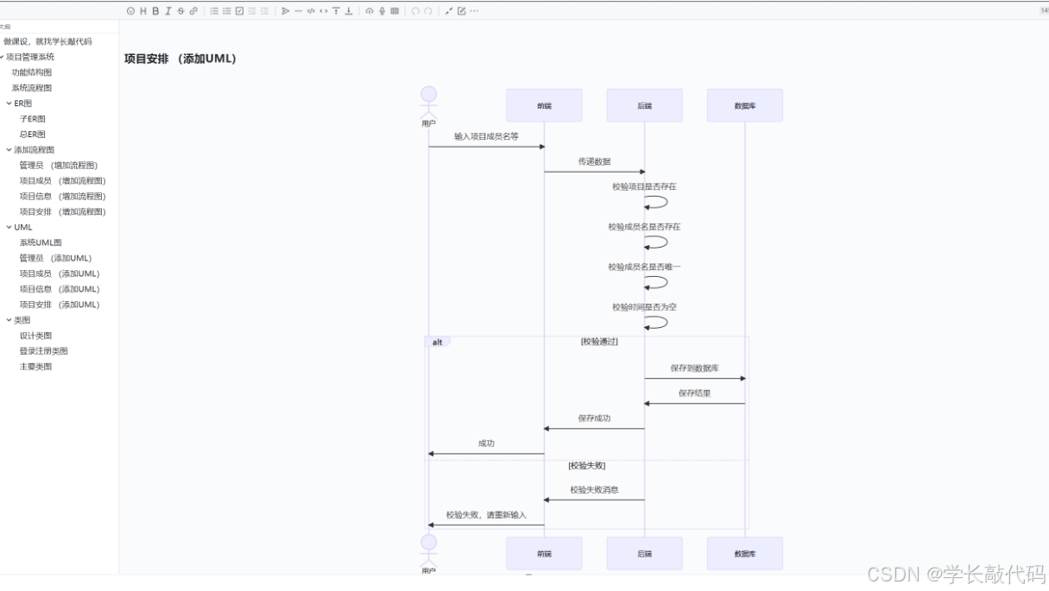The image size is (1049, 591).
Task: Apply strikethrough formatting
Action: pyautogui.click(x=180, y=11)
